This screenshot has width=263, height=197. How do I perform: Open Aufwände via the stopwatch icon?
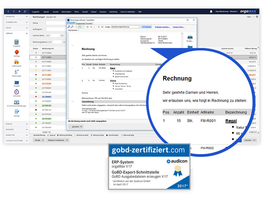point(17,92)
